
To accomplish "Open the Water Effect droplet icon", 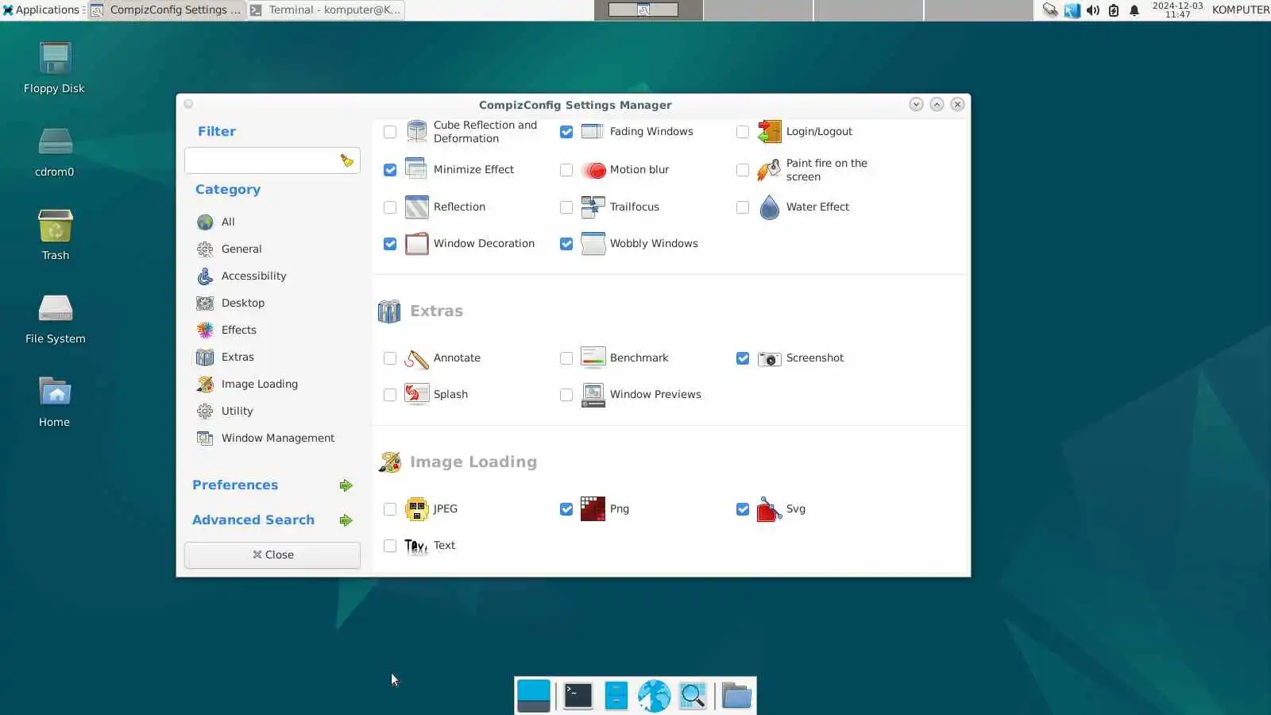I will coord(769,207).
